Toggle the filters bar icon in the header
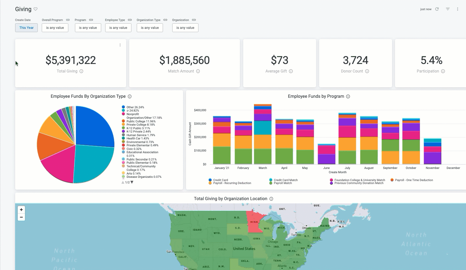The image size is (466, 270). [x=448, y=9]
